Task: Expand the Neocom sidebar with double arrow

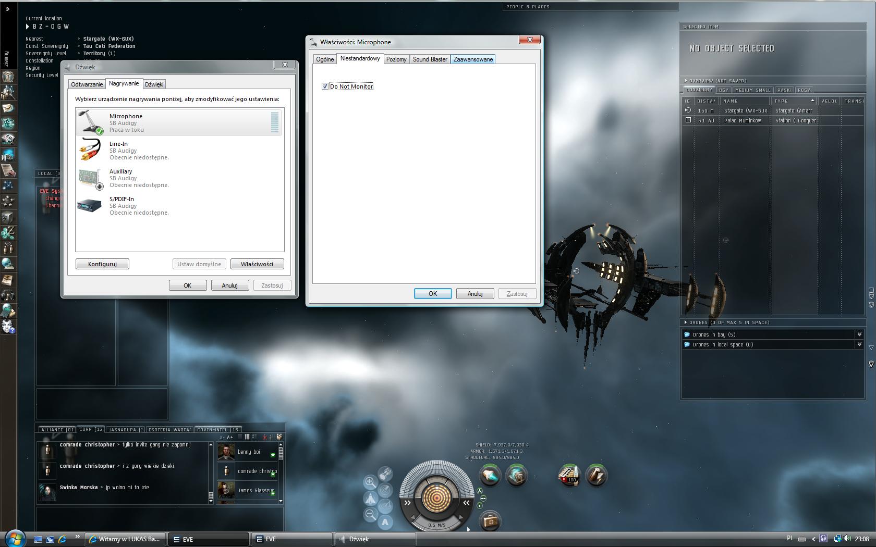Action: coord(7,9)
